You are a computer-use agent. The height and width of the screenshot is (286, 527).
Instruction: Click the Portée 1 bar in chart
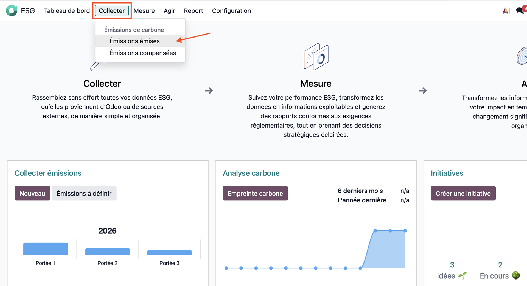point(46,249)
